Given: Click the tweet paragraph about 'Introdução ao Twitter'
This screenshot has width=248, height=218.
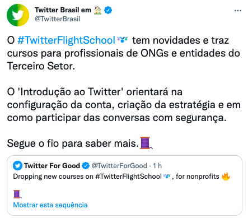Looking at the screenshot, I should pos(124,105).
